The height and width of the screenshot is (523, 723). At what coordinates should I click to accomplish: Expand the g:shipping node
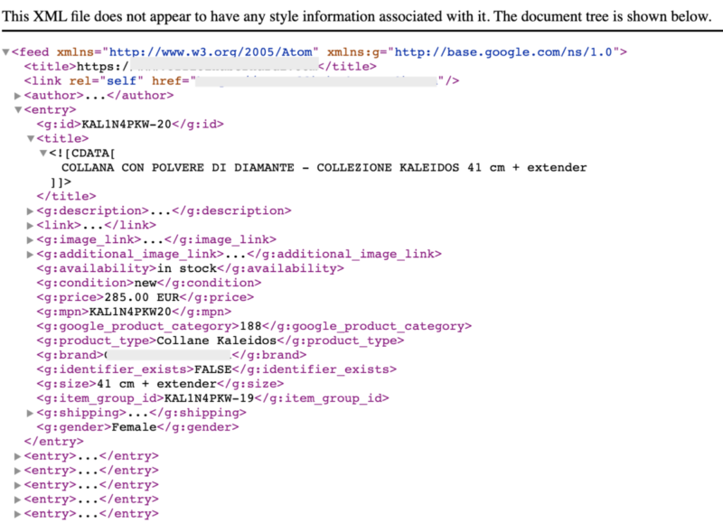pos(30,413)
